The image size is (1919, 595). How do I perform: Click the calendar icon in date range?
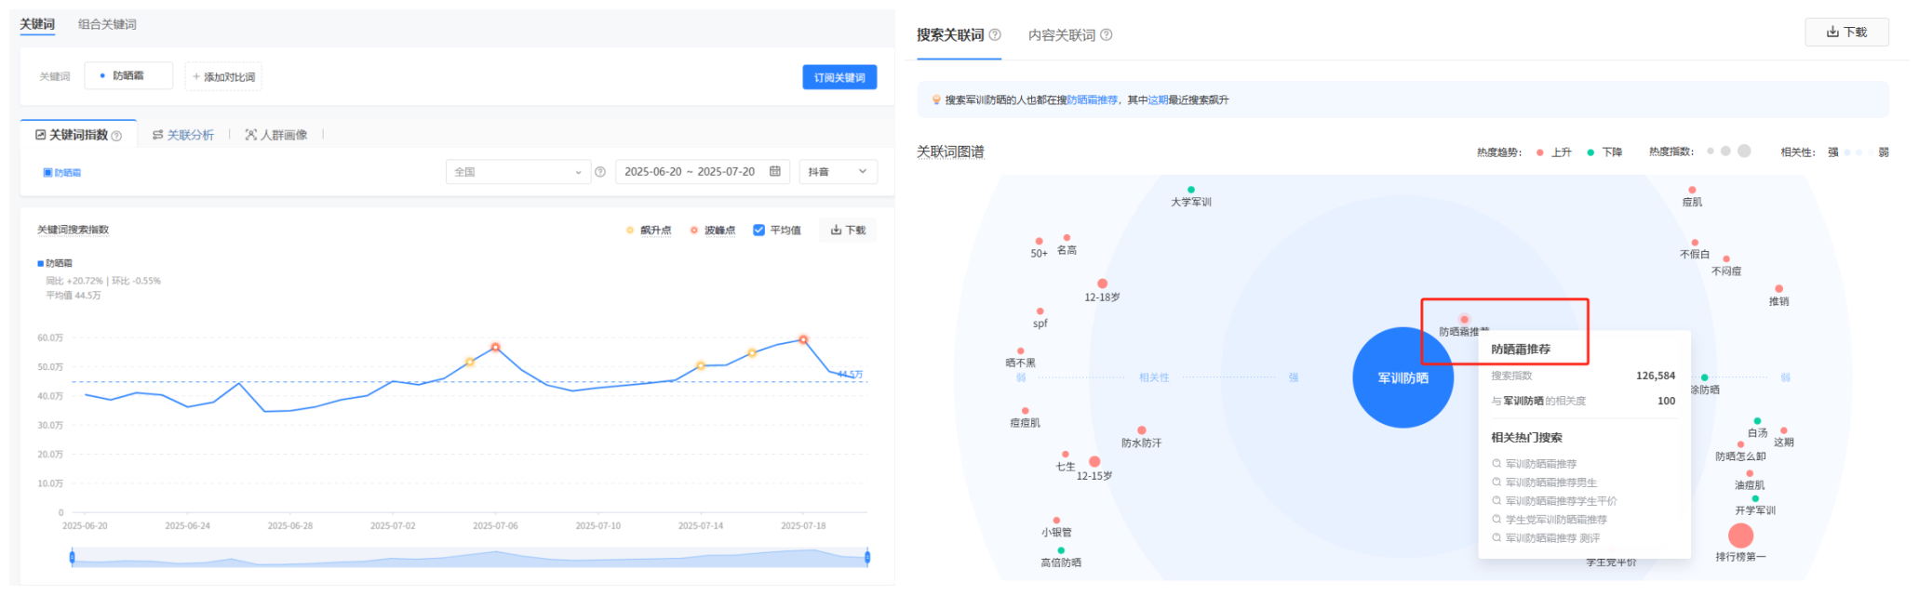tap(774, 171)
